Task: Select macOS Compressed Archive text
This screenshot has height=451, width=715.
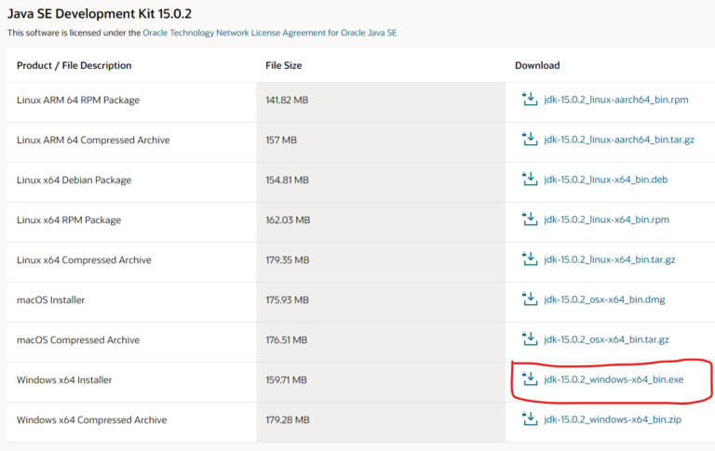Action: pyautogui.click(x=78, y=340)
